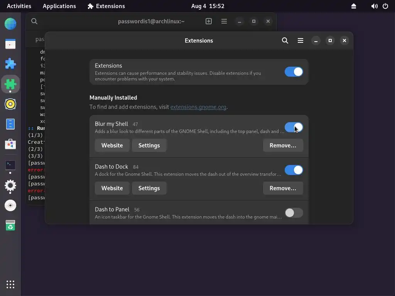Search extensions using magnifier in Extensions header
The width and height of the screenshot is (395, 296).
(x=285, y=40)
